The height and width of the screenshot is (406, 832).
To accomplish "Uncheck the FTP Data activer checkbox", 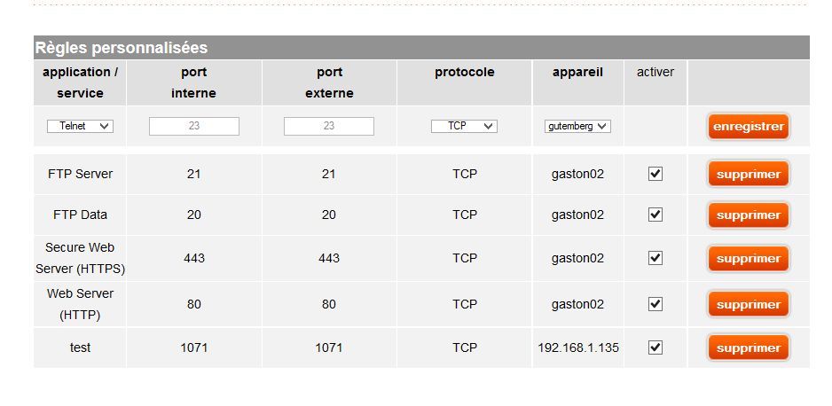I will click(655, 215).
